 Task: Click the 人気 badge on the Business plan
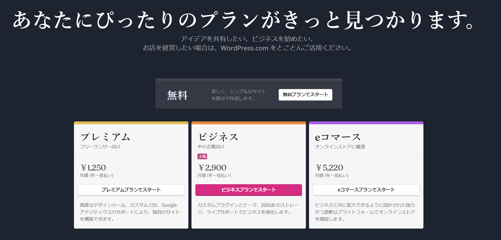[202, 156]
